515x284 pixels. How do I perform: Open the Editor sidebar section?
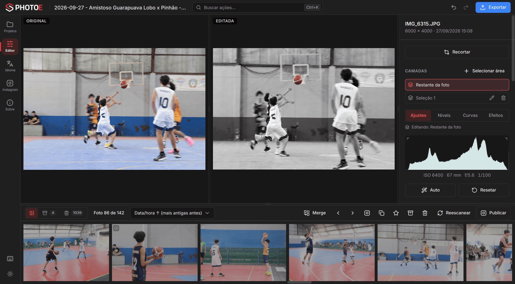pos(10,47)
